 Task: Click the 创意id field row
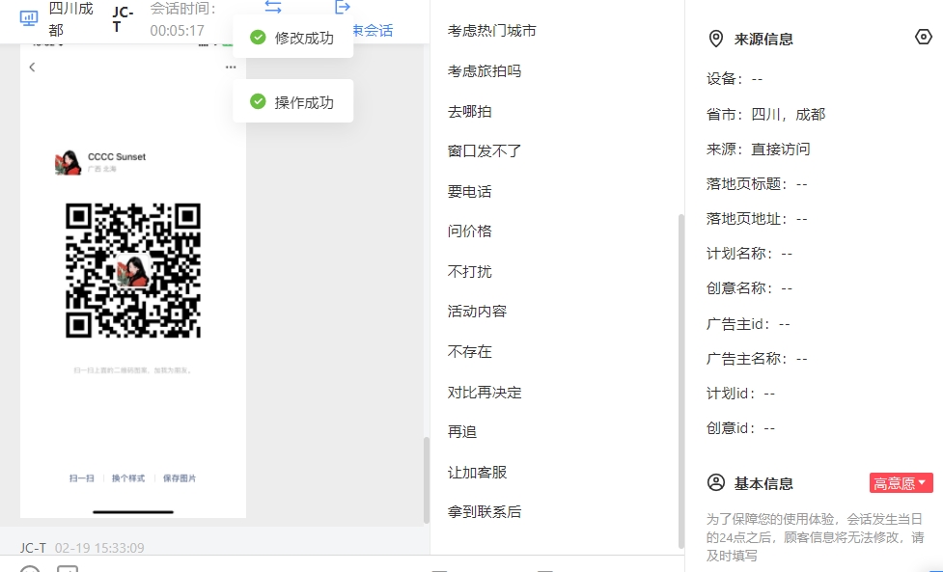[741, 428]
